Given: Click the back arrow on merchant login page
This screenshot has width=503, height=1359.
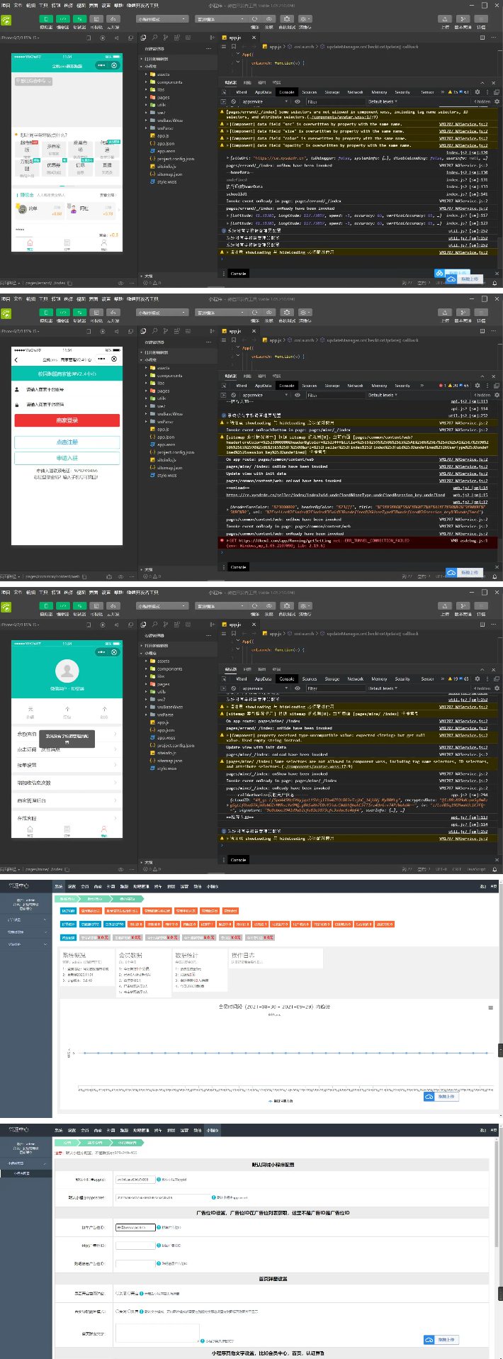Looking at the screenshot, I should pos(16,359).
